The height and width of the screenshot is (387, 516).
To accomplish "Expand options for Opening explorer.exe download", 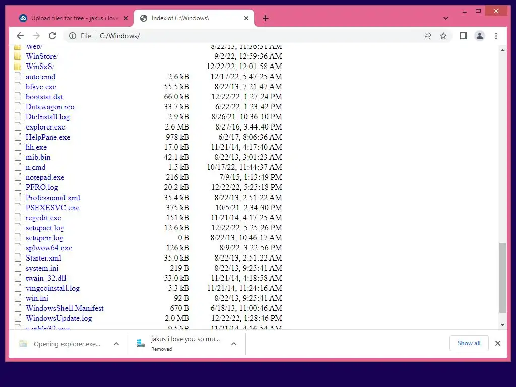I will 116,344.
